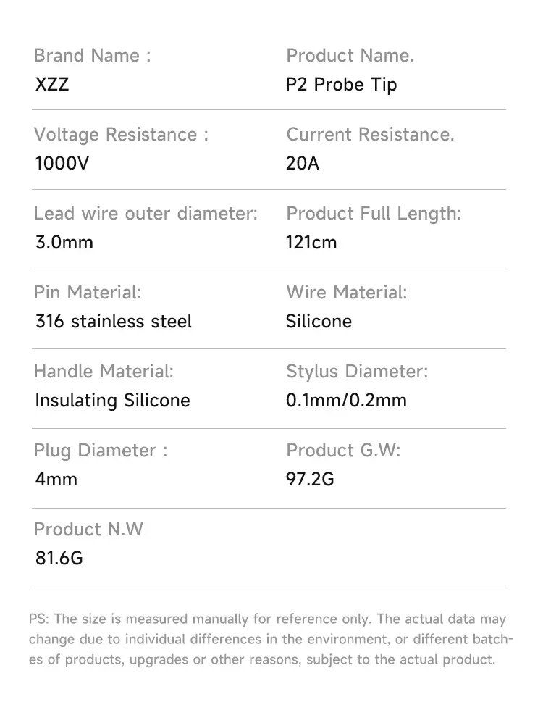Click Lead wire outer diameter label
Screen dimensions: 543x702
(x=146, y=214)
